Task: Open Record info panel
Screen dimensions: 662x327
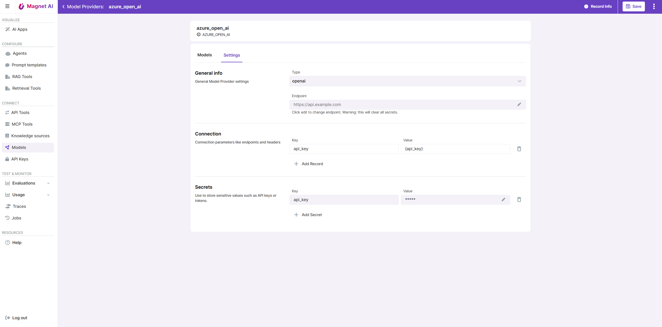Action: (x=598, y=6)
